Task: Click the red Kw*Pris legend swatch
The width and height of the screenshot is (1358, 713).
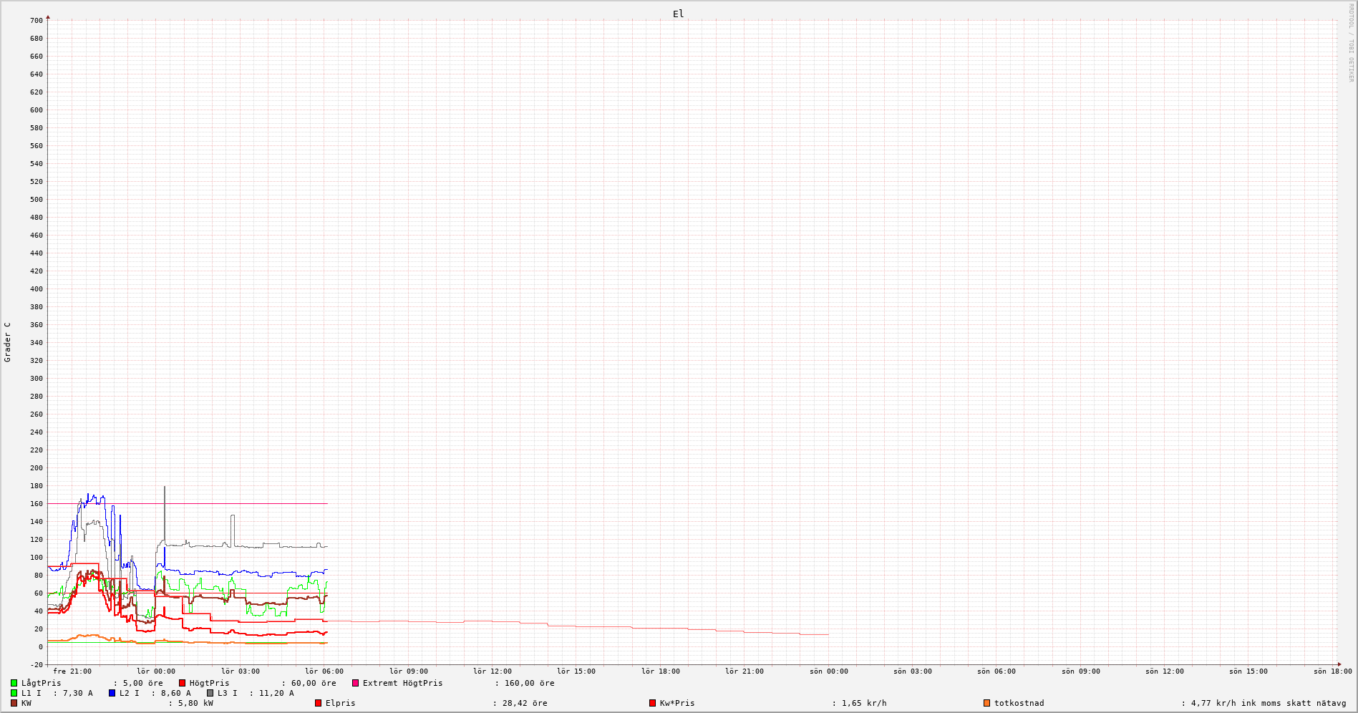Action: (652, 704)
